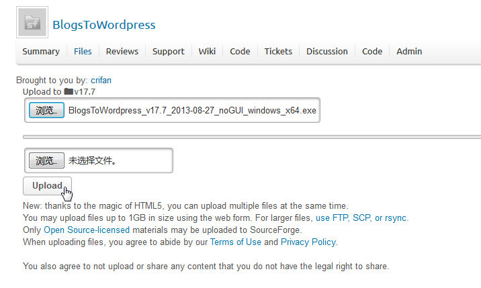
Task: Open the BlogsToWordpress project title link
Action: (104, 25)
